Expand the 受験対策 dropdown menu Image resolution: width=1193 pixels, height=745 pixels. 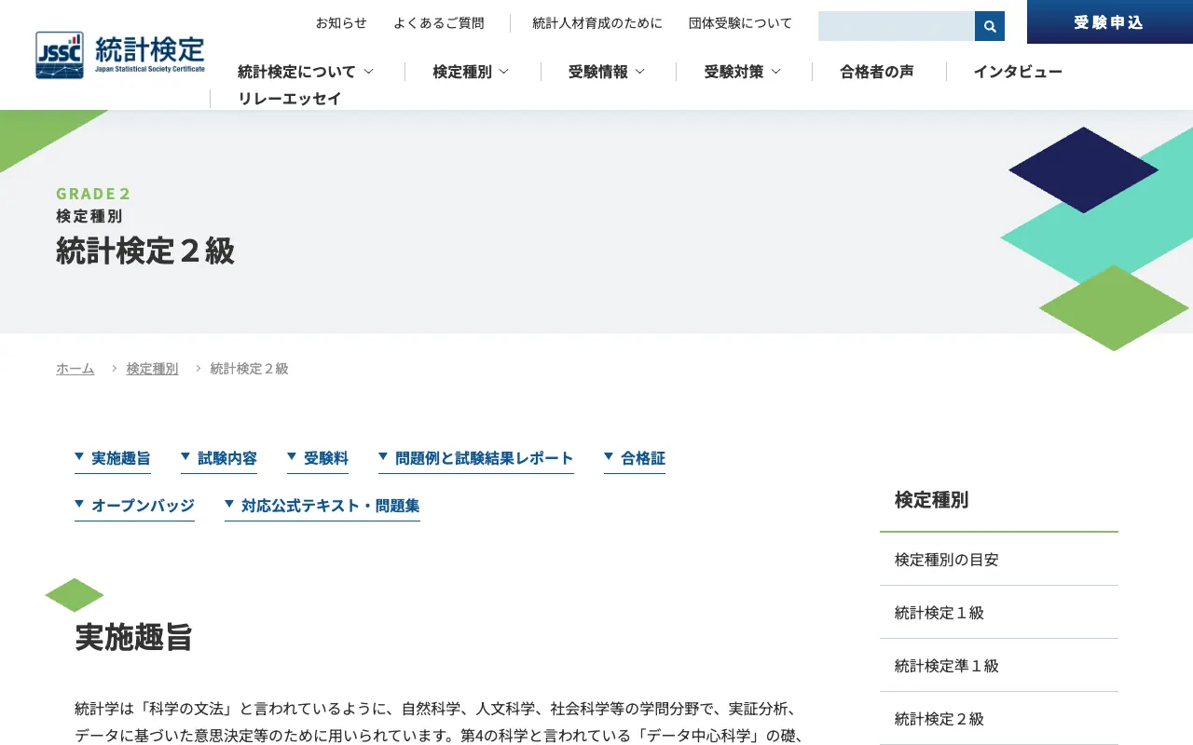[x=743, y=72]
